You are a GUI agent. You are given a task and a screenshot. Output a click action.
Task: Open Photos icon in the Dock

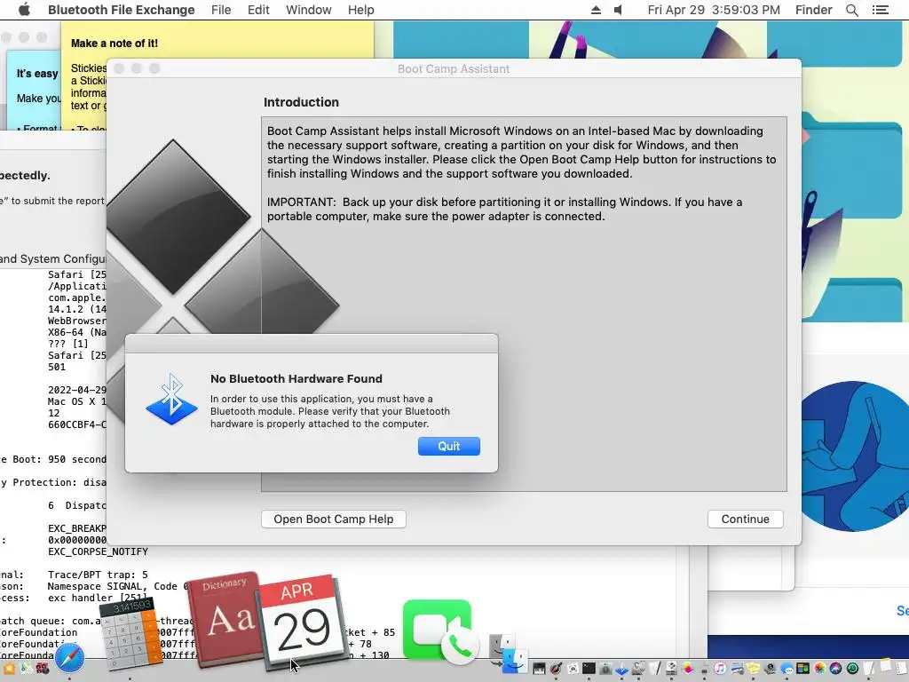pyautogui.click(x=819, y=668)
